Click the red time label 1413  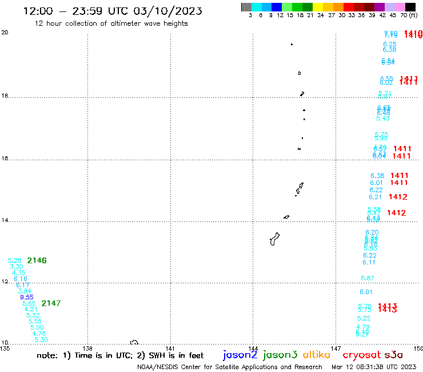388,308
